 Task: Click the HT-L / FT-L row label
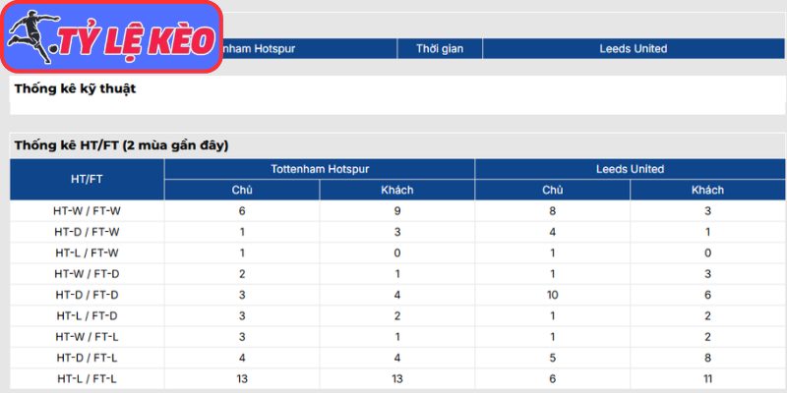87,379
